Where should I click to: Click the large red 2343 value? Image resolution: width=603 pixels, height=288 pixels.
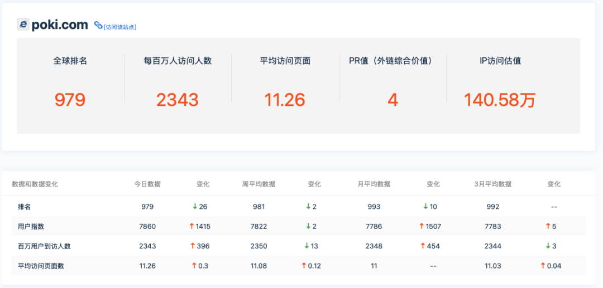[x=178, y=100]
